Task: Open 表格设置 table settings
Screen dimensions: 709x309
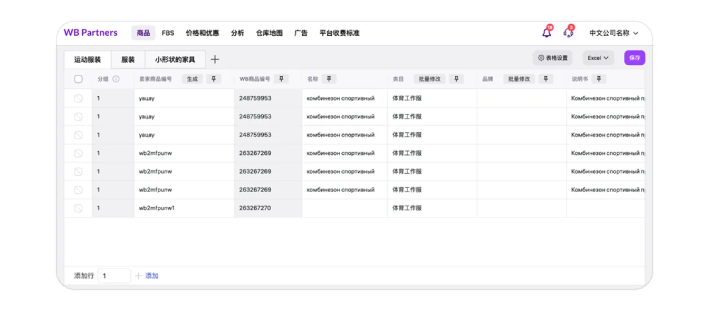Action: point(552,58)
